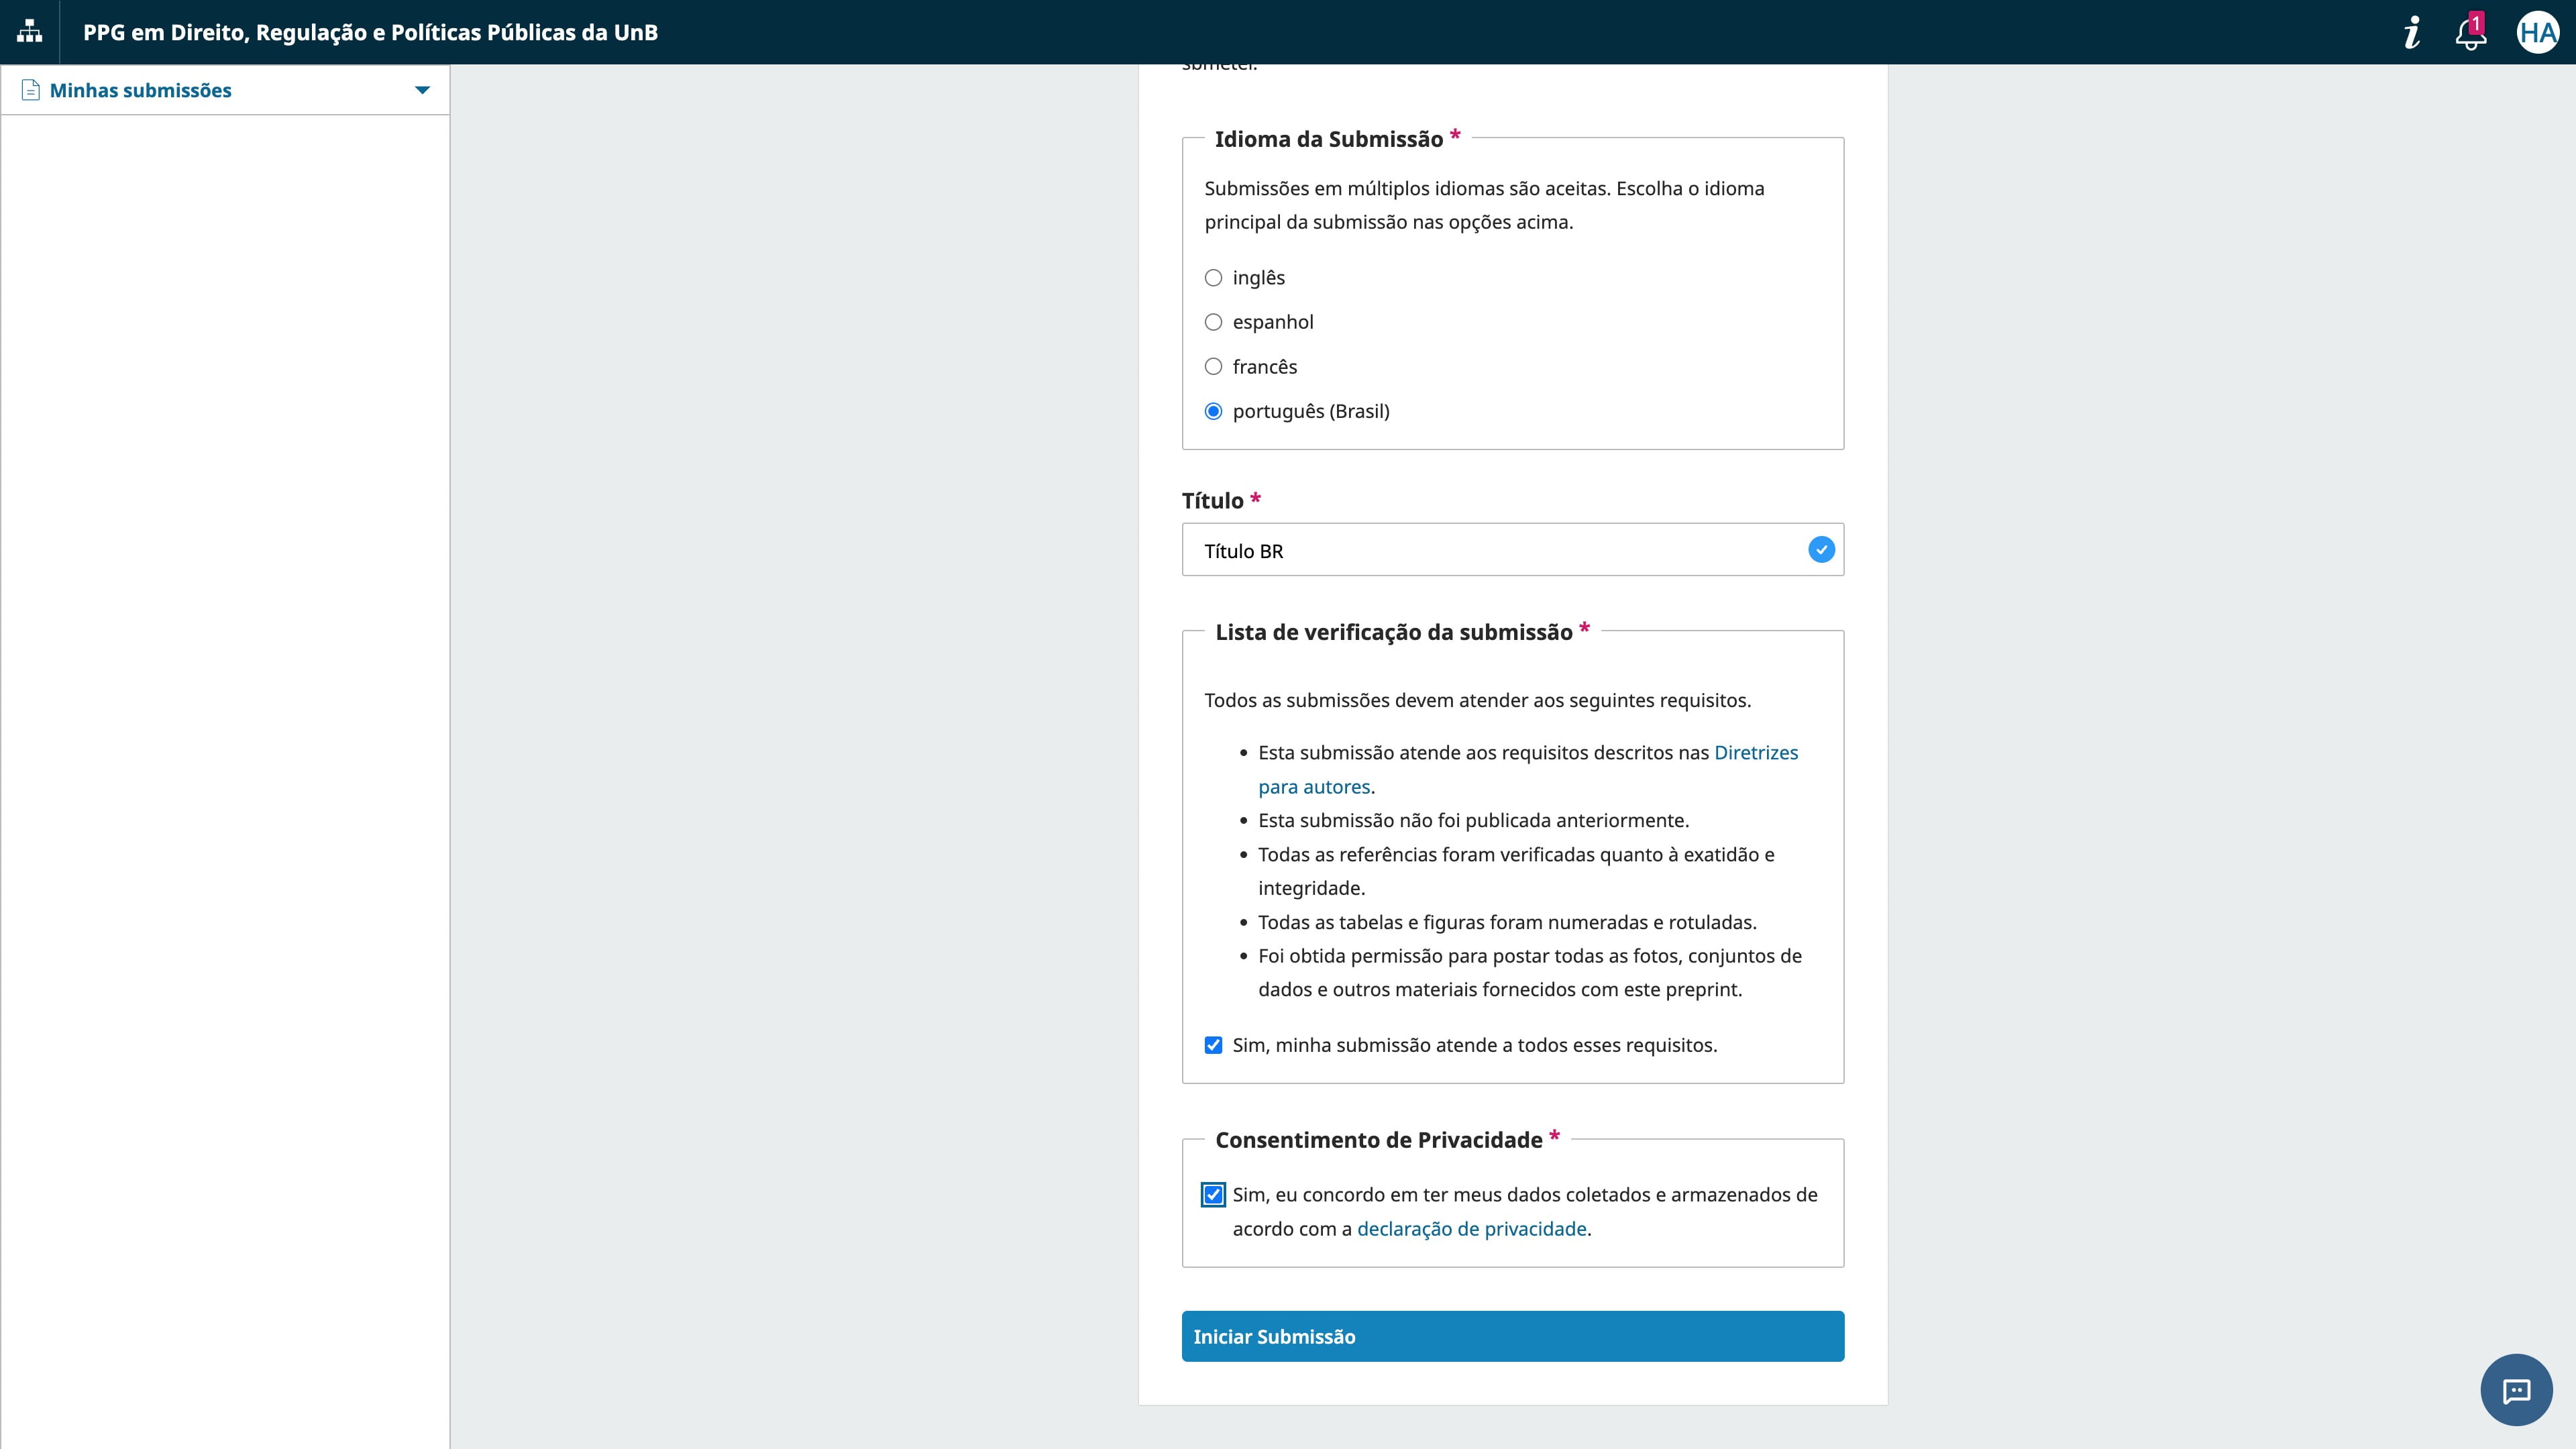
Task: Toggle the privacy consent checkbox
Action: pos(1213,1195)
